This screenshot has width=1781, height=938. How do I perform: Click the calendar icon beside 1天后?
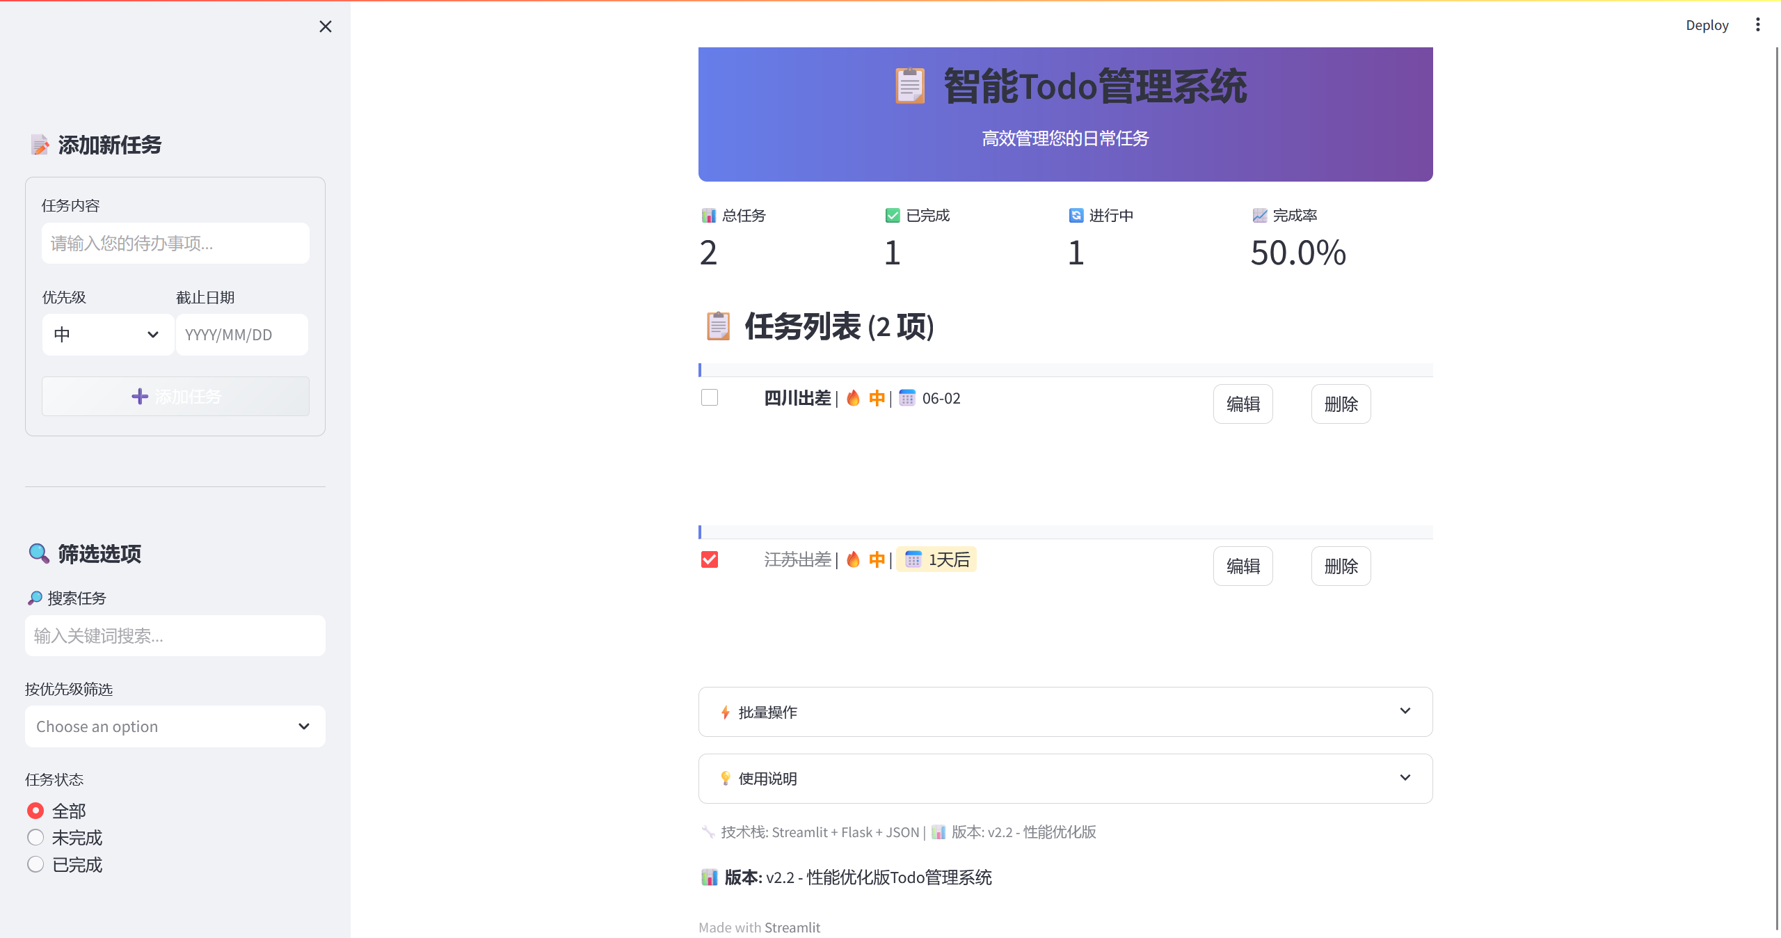913,559
